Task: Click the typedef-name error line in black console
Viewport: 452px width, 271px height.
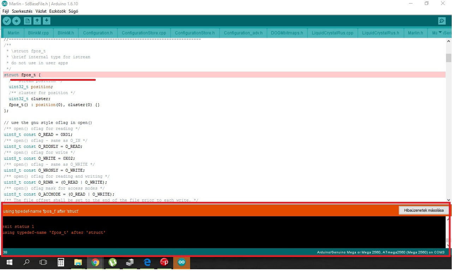Action: 54,233
